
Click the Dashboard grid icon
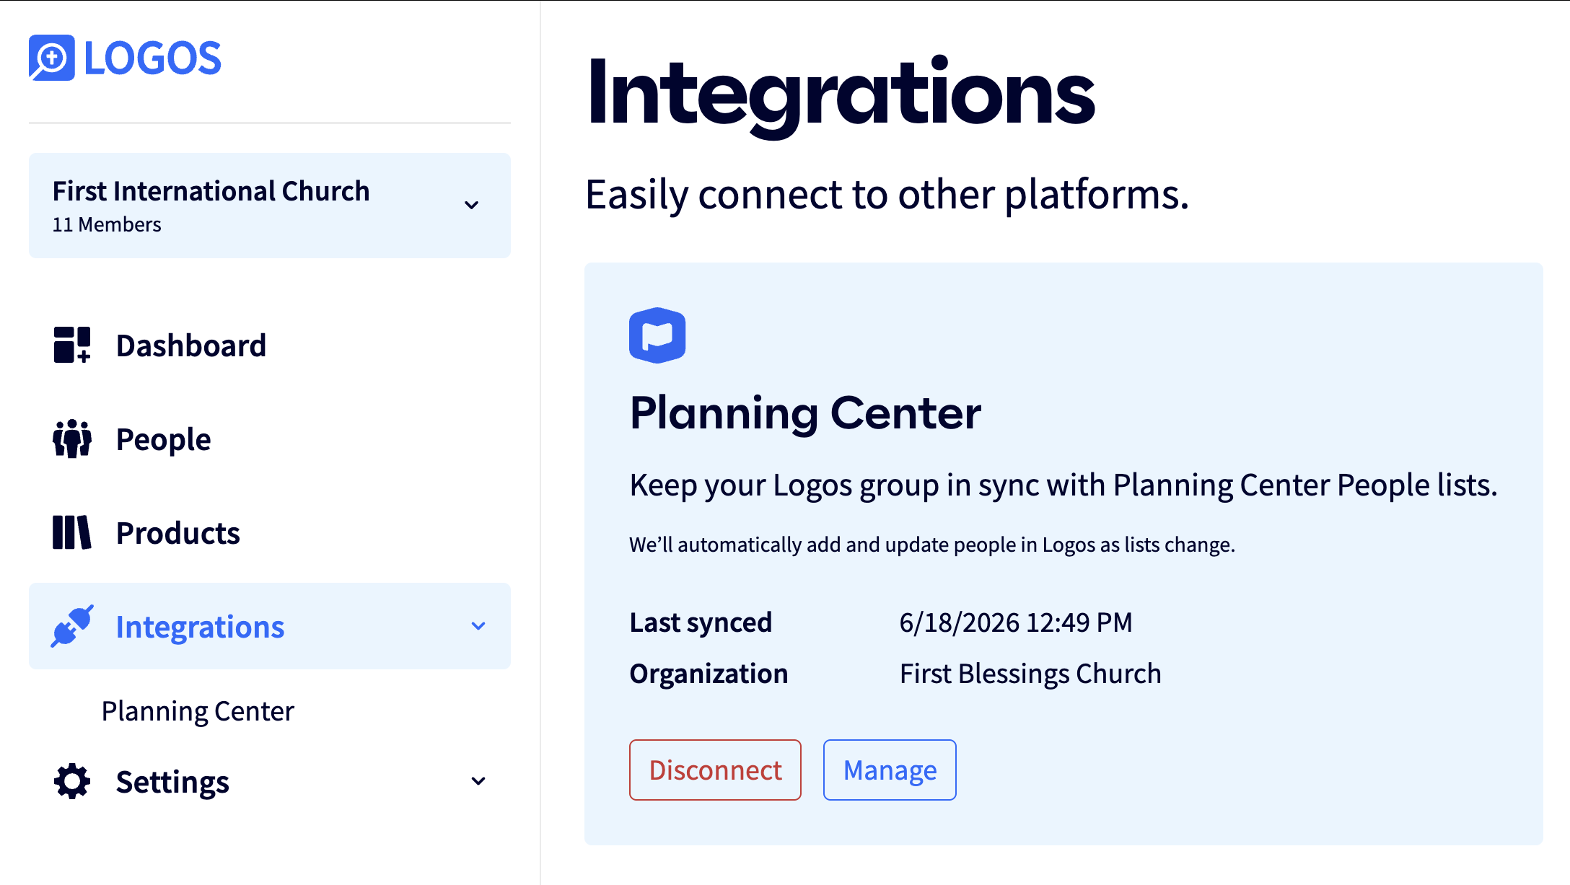(72, 345)
